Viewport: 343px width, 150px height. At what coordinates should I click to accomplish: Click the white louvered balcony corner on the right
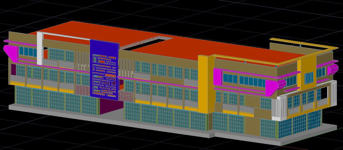(279, 108)
